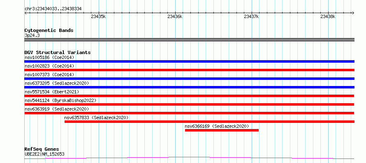Click the chr3:23434033..23438334 coordinates text
366x163 pixels.
(53, 9)
